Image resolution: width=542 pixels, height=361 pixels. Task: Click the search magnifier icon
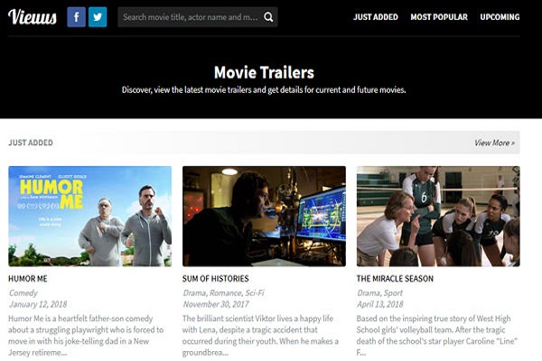pyautogui.click(x=268, y=17)
